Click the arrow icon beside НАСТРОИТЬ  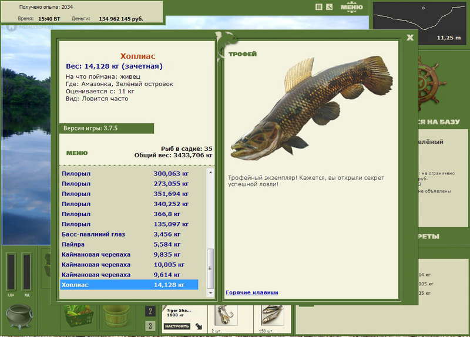click(x=199, y=326)
